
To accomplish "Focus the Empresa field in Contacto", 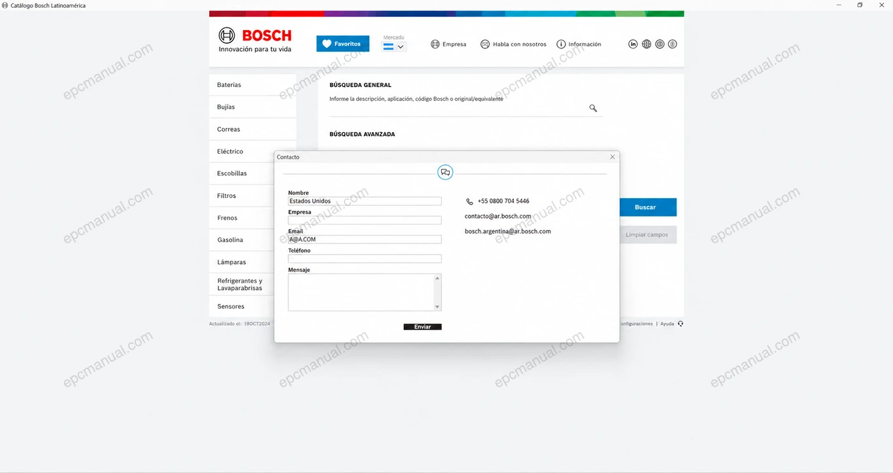I will pyautogui.click(x=365, y=220).
